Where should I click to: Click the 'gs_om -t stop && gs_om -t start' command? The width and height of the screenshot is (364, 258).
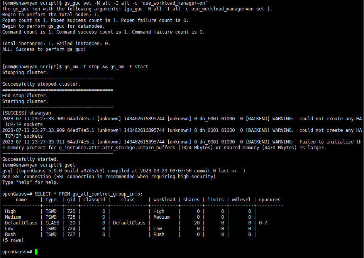(106, 67)
